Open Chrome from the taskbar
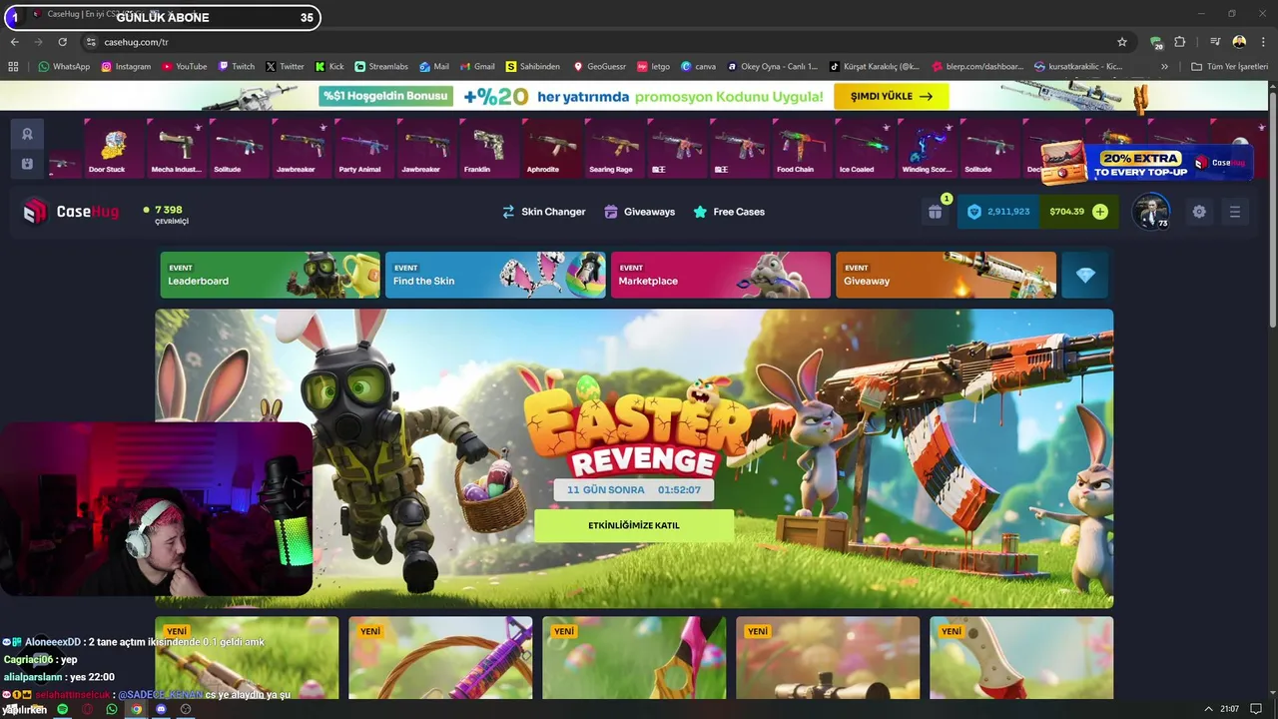 click(x=137, y=709)
